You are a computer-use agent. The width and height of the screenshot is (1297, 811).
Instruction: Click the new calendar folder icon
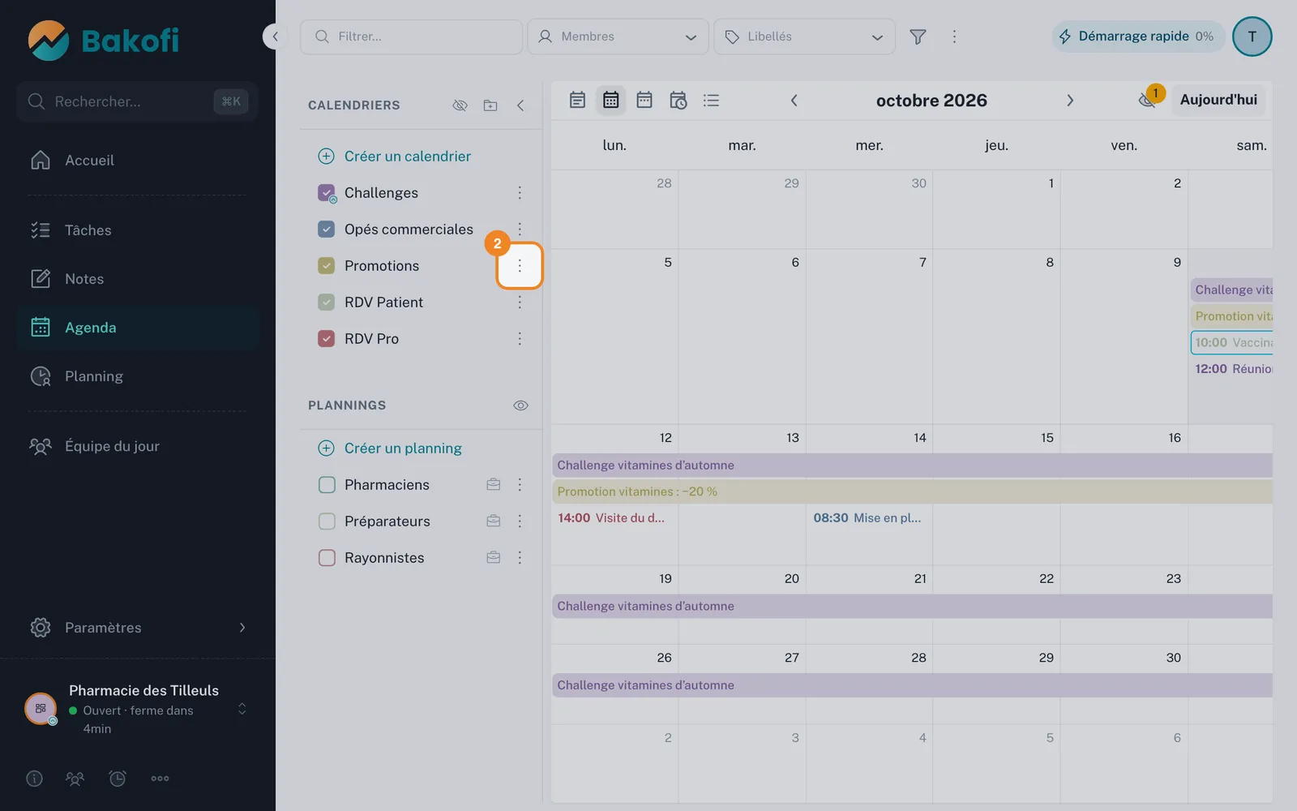pyautogui.click(x=490, y=105)
